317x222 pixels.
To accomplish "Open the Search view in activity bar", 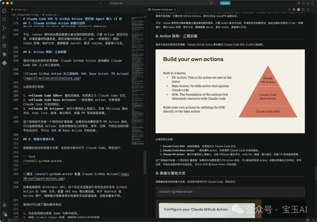I will point(4,19).
